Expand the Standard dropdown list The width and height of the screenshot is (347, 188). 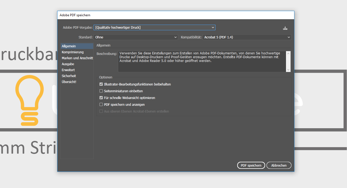[136, 37]
